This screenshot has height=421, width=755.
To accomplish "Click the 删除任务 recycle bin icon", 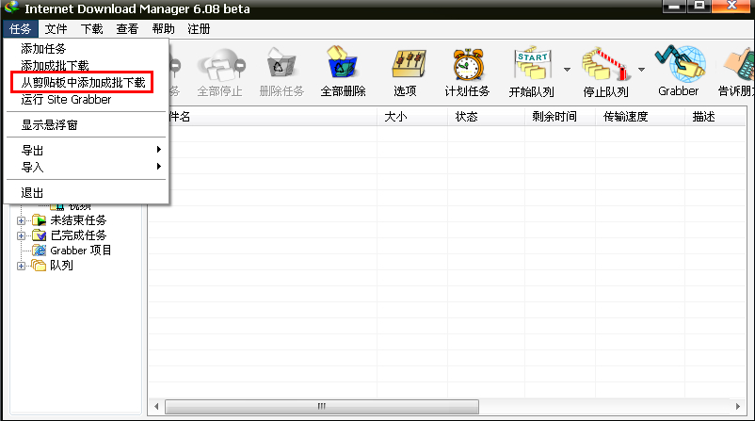I will tap(281, 73).
